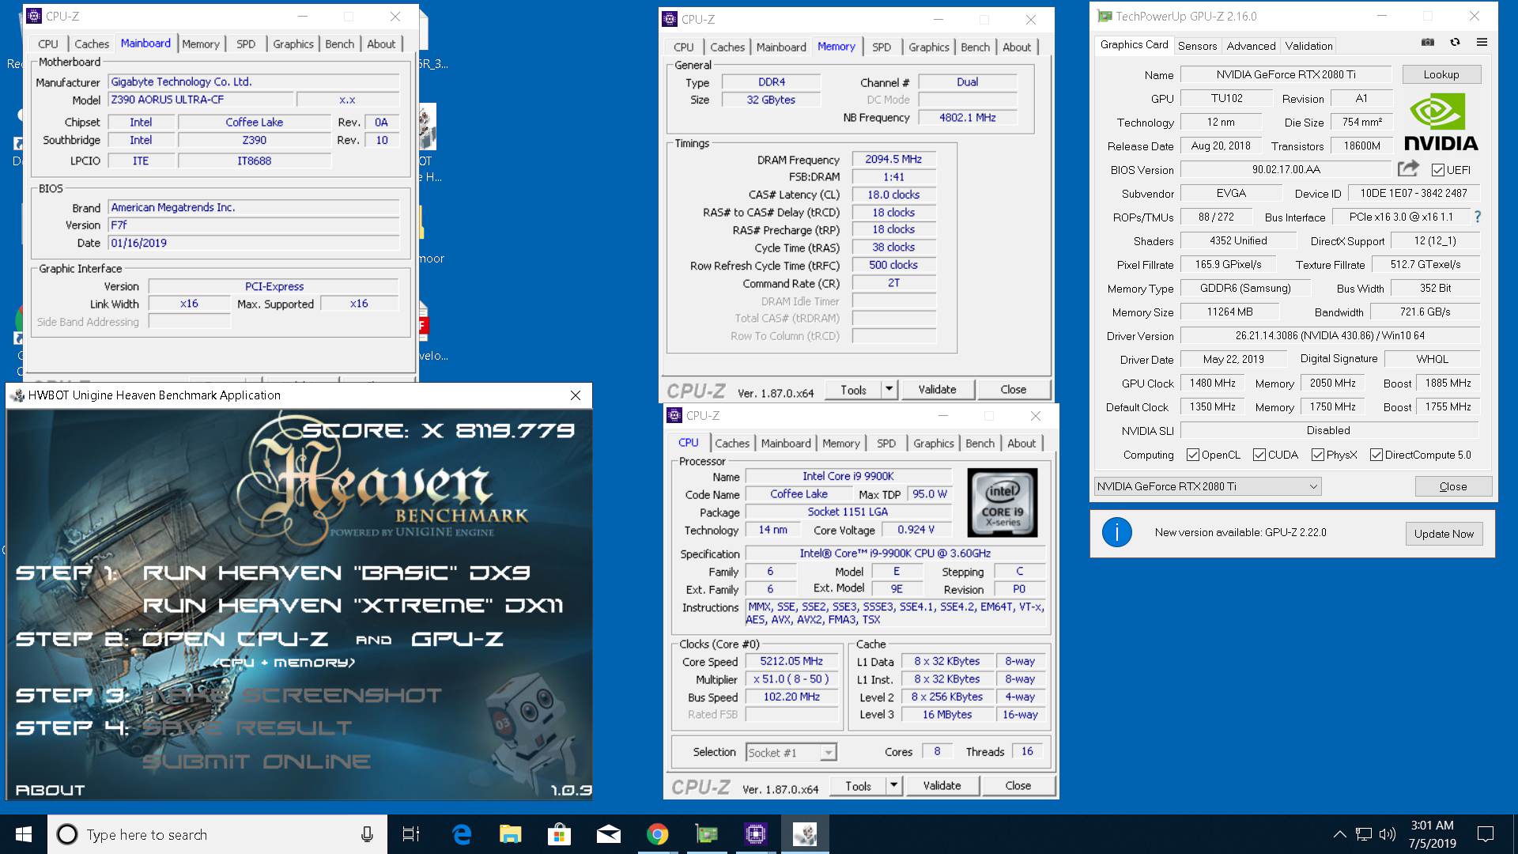Launch Microsoft Edge from taskbar
This screenshot has height=854, width=1518.
pyautogui.click(x=462, y=834)
